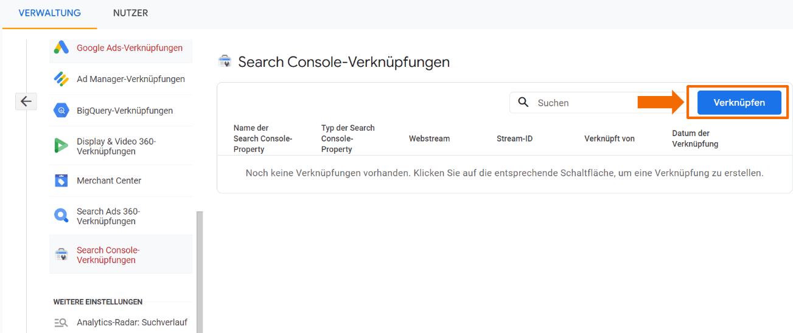The height and width of the screenshot is (333, 793).
Task: Click the sidebar vertical scrollbar
Action: click(199, 272)
